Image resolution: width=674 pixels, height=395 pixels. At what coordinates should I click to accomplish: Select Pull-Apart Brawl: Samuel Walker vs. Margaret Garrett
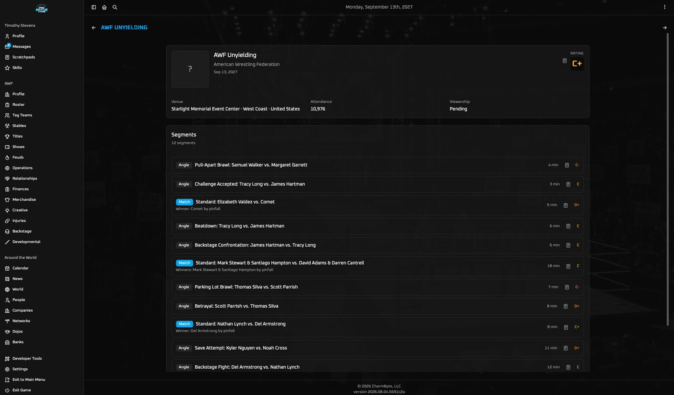pos(377,165)
